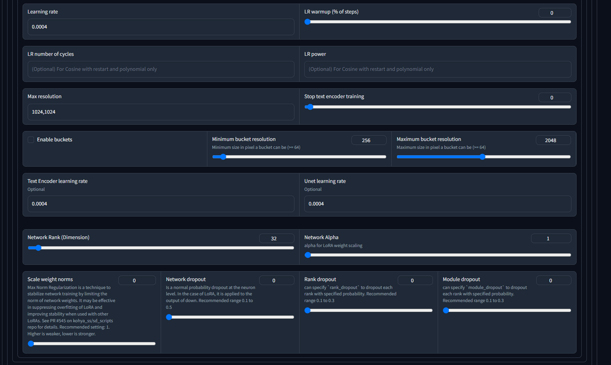Click the Network dropout slider handle
The width and height of the screenshot is (611, 365).
[x=170, y=317]
